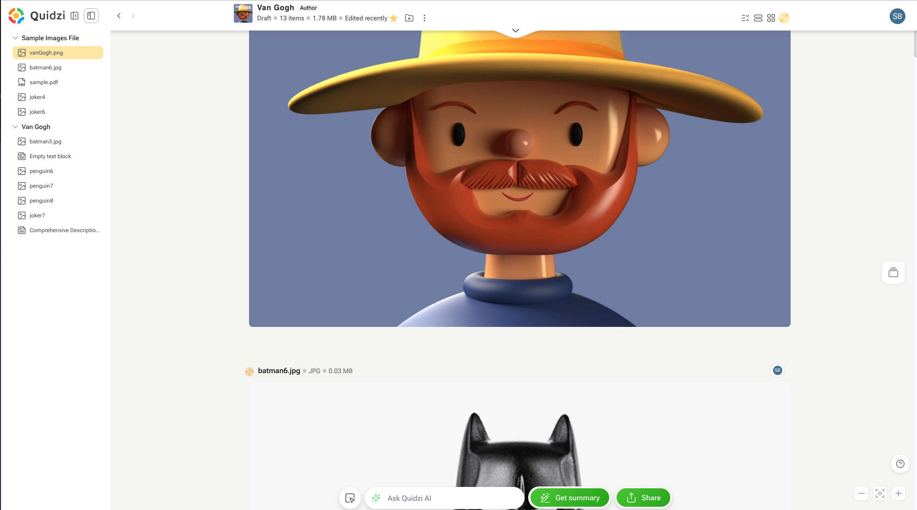917x510 pixels.
Task: Click the Get summary button
Action: (569, 498)
